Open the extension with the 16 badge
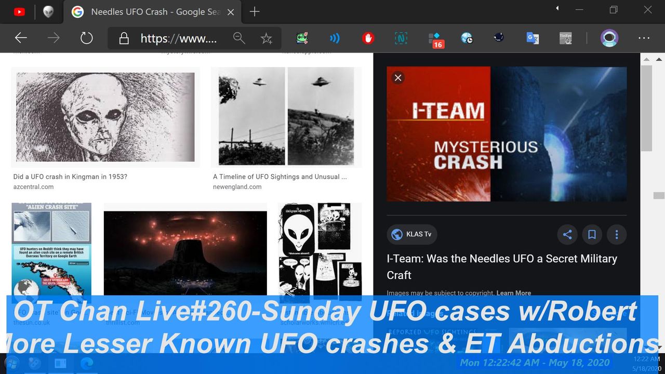 pos(435,39)
